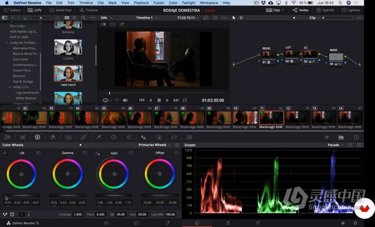Open the Curves palette icon
Viewport: 375px width, 227px height.
click(x=83, y=137)
